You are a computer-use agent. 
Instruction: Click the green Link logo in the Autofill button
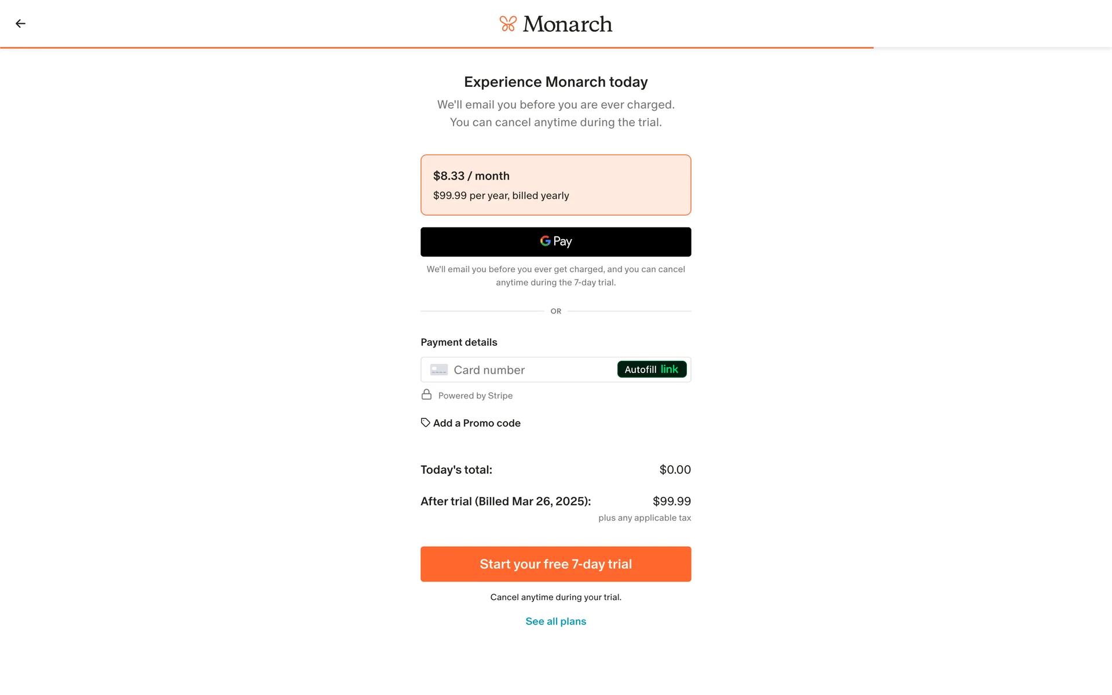pyautogui.click(x=669, y=370)
